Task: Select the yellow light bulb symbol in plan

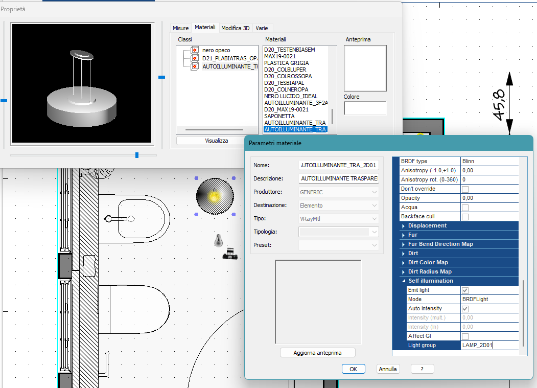Action: point(215,196)
